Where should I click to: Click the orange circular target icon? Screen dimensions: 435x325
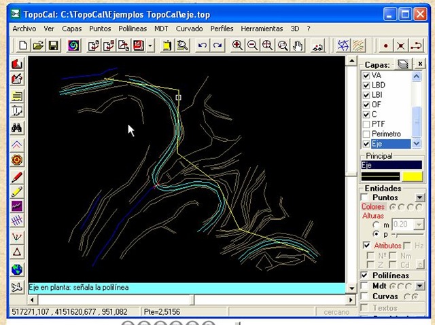point(17,159)
